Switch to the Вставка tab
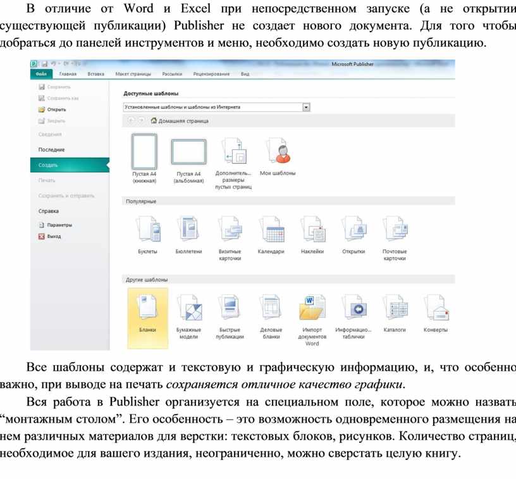This screenshot has width=516, height=479. 95,74
